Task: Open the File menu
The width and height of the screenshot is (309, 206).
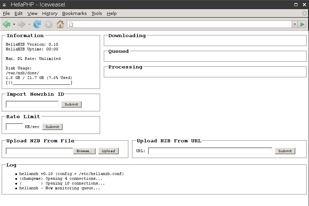Action: (6, 13)
